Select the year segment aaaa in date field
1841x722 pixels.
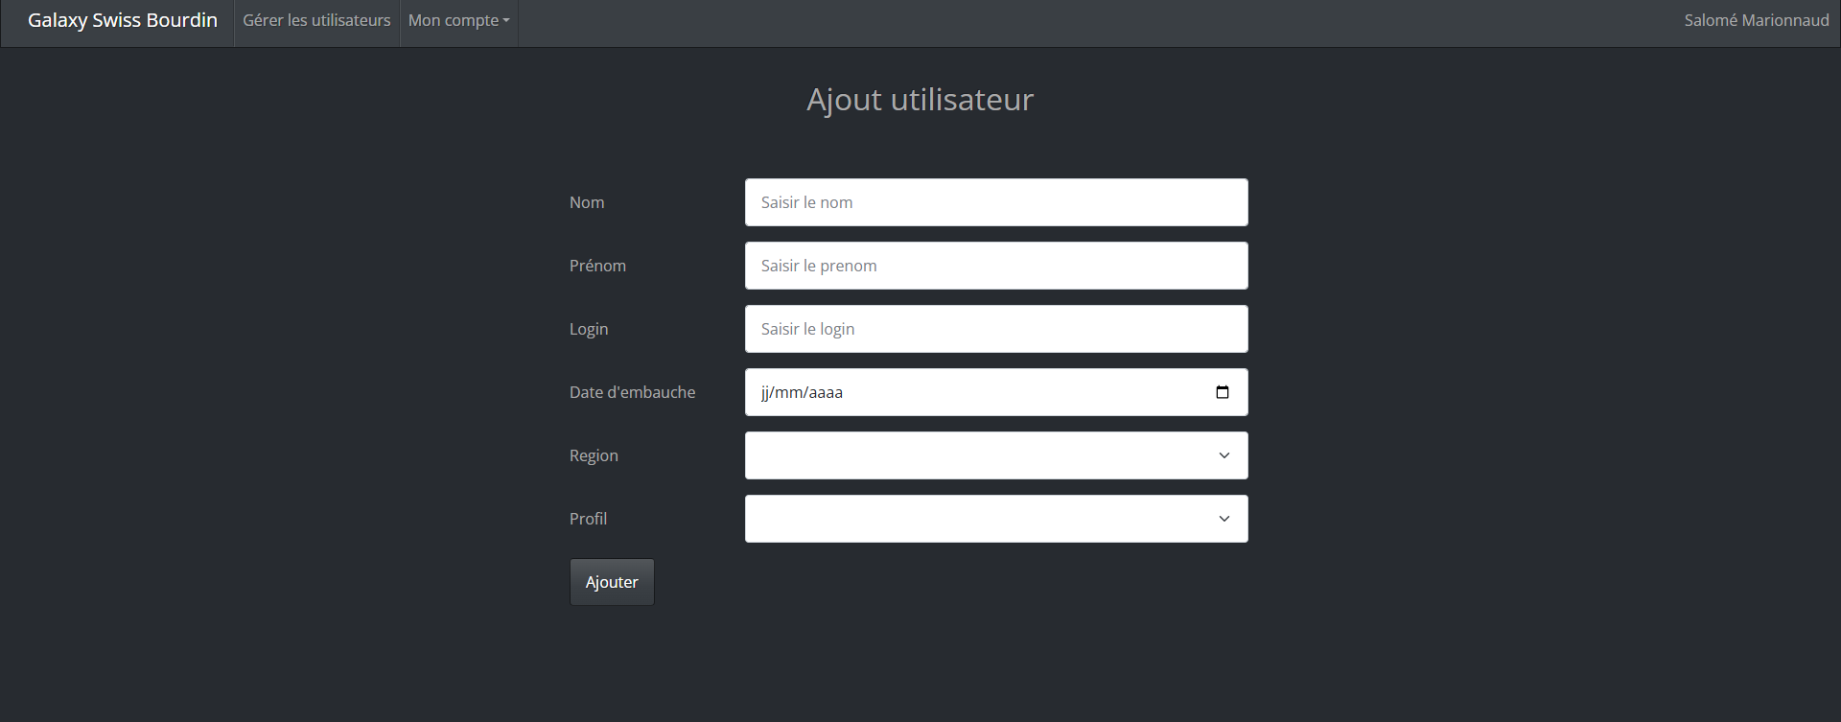[x=826, y=392]
